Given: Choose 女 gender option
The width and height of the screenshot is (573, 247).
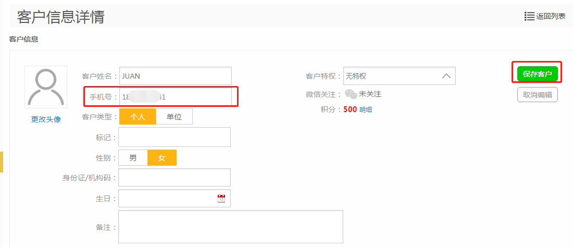Looking at the screenshot, I should tap(162, 158).
